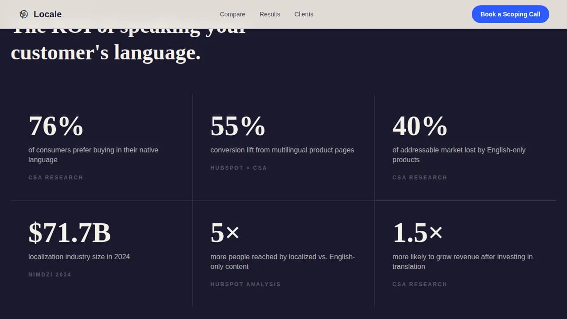This screenshot has height=319, width=567.
Task: Navigate to the Results section
Action: click(x=270, y=14)
